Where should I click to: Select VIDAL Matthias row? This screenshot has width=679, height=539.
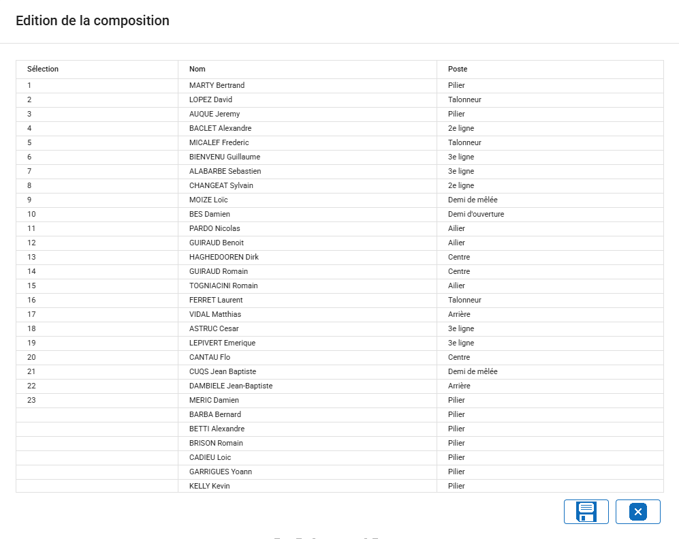[215, 314]
